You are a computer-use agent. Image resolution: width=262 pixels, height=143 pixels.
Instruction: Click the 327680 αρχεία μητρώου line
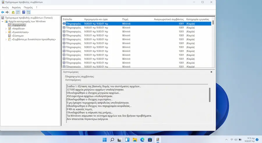coord(95,90)
